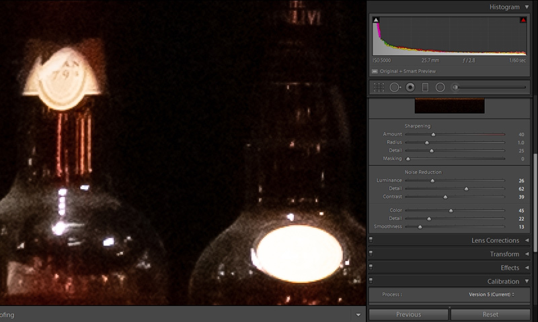Toggle highlight clipping indicator in histogram
This screenshot has height=322, width=538.
pos(523,20)
